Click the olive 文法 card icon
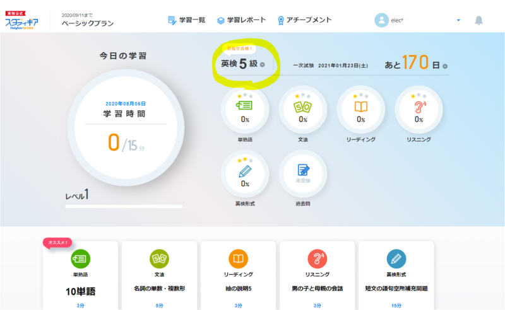Viewport: 505px width, 310px height. tap(160, 258)
